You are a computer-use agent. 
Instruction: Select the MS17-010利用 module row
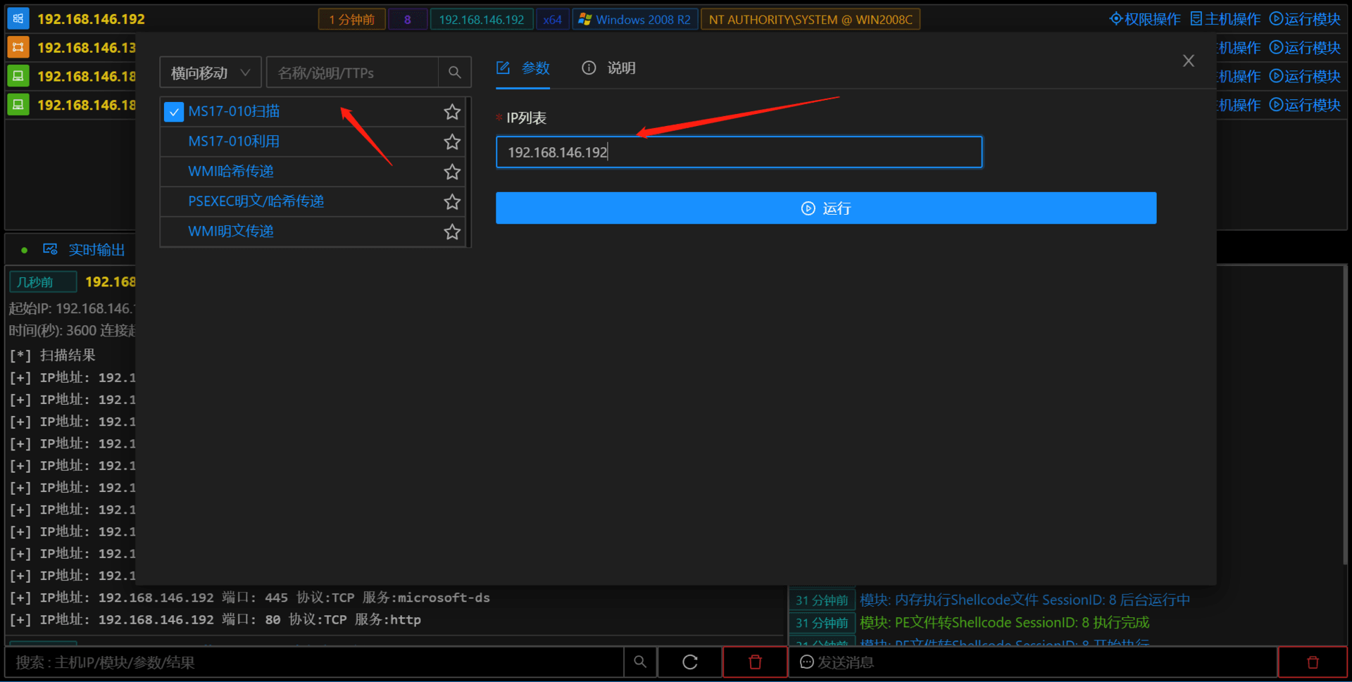tap(313, 141)
